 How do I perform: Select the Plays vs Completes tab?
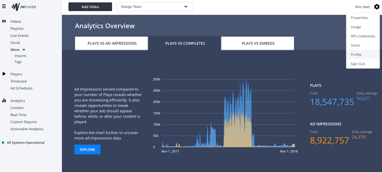pyautogui.click(x=185, y=43)
